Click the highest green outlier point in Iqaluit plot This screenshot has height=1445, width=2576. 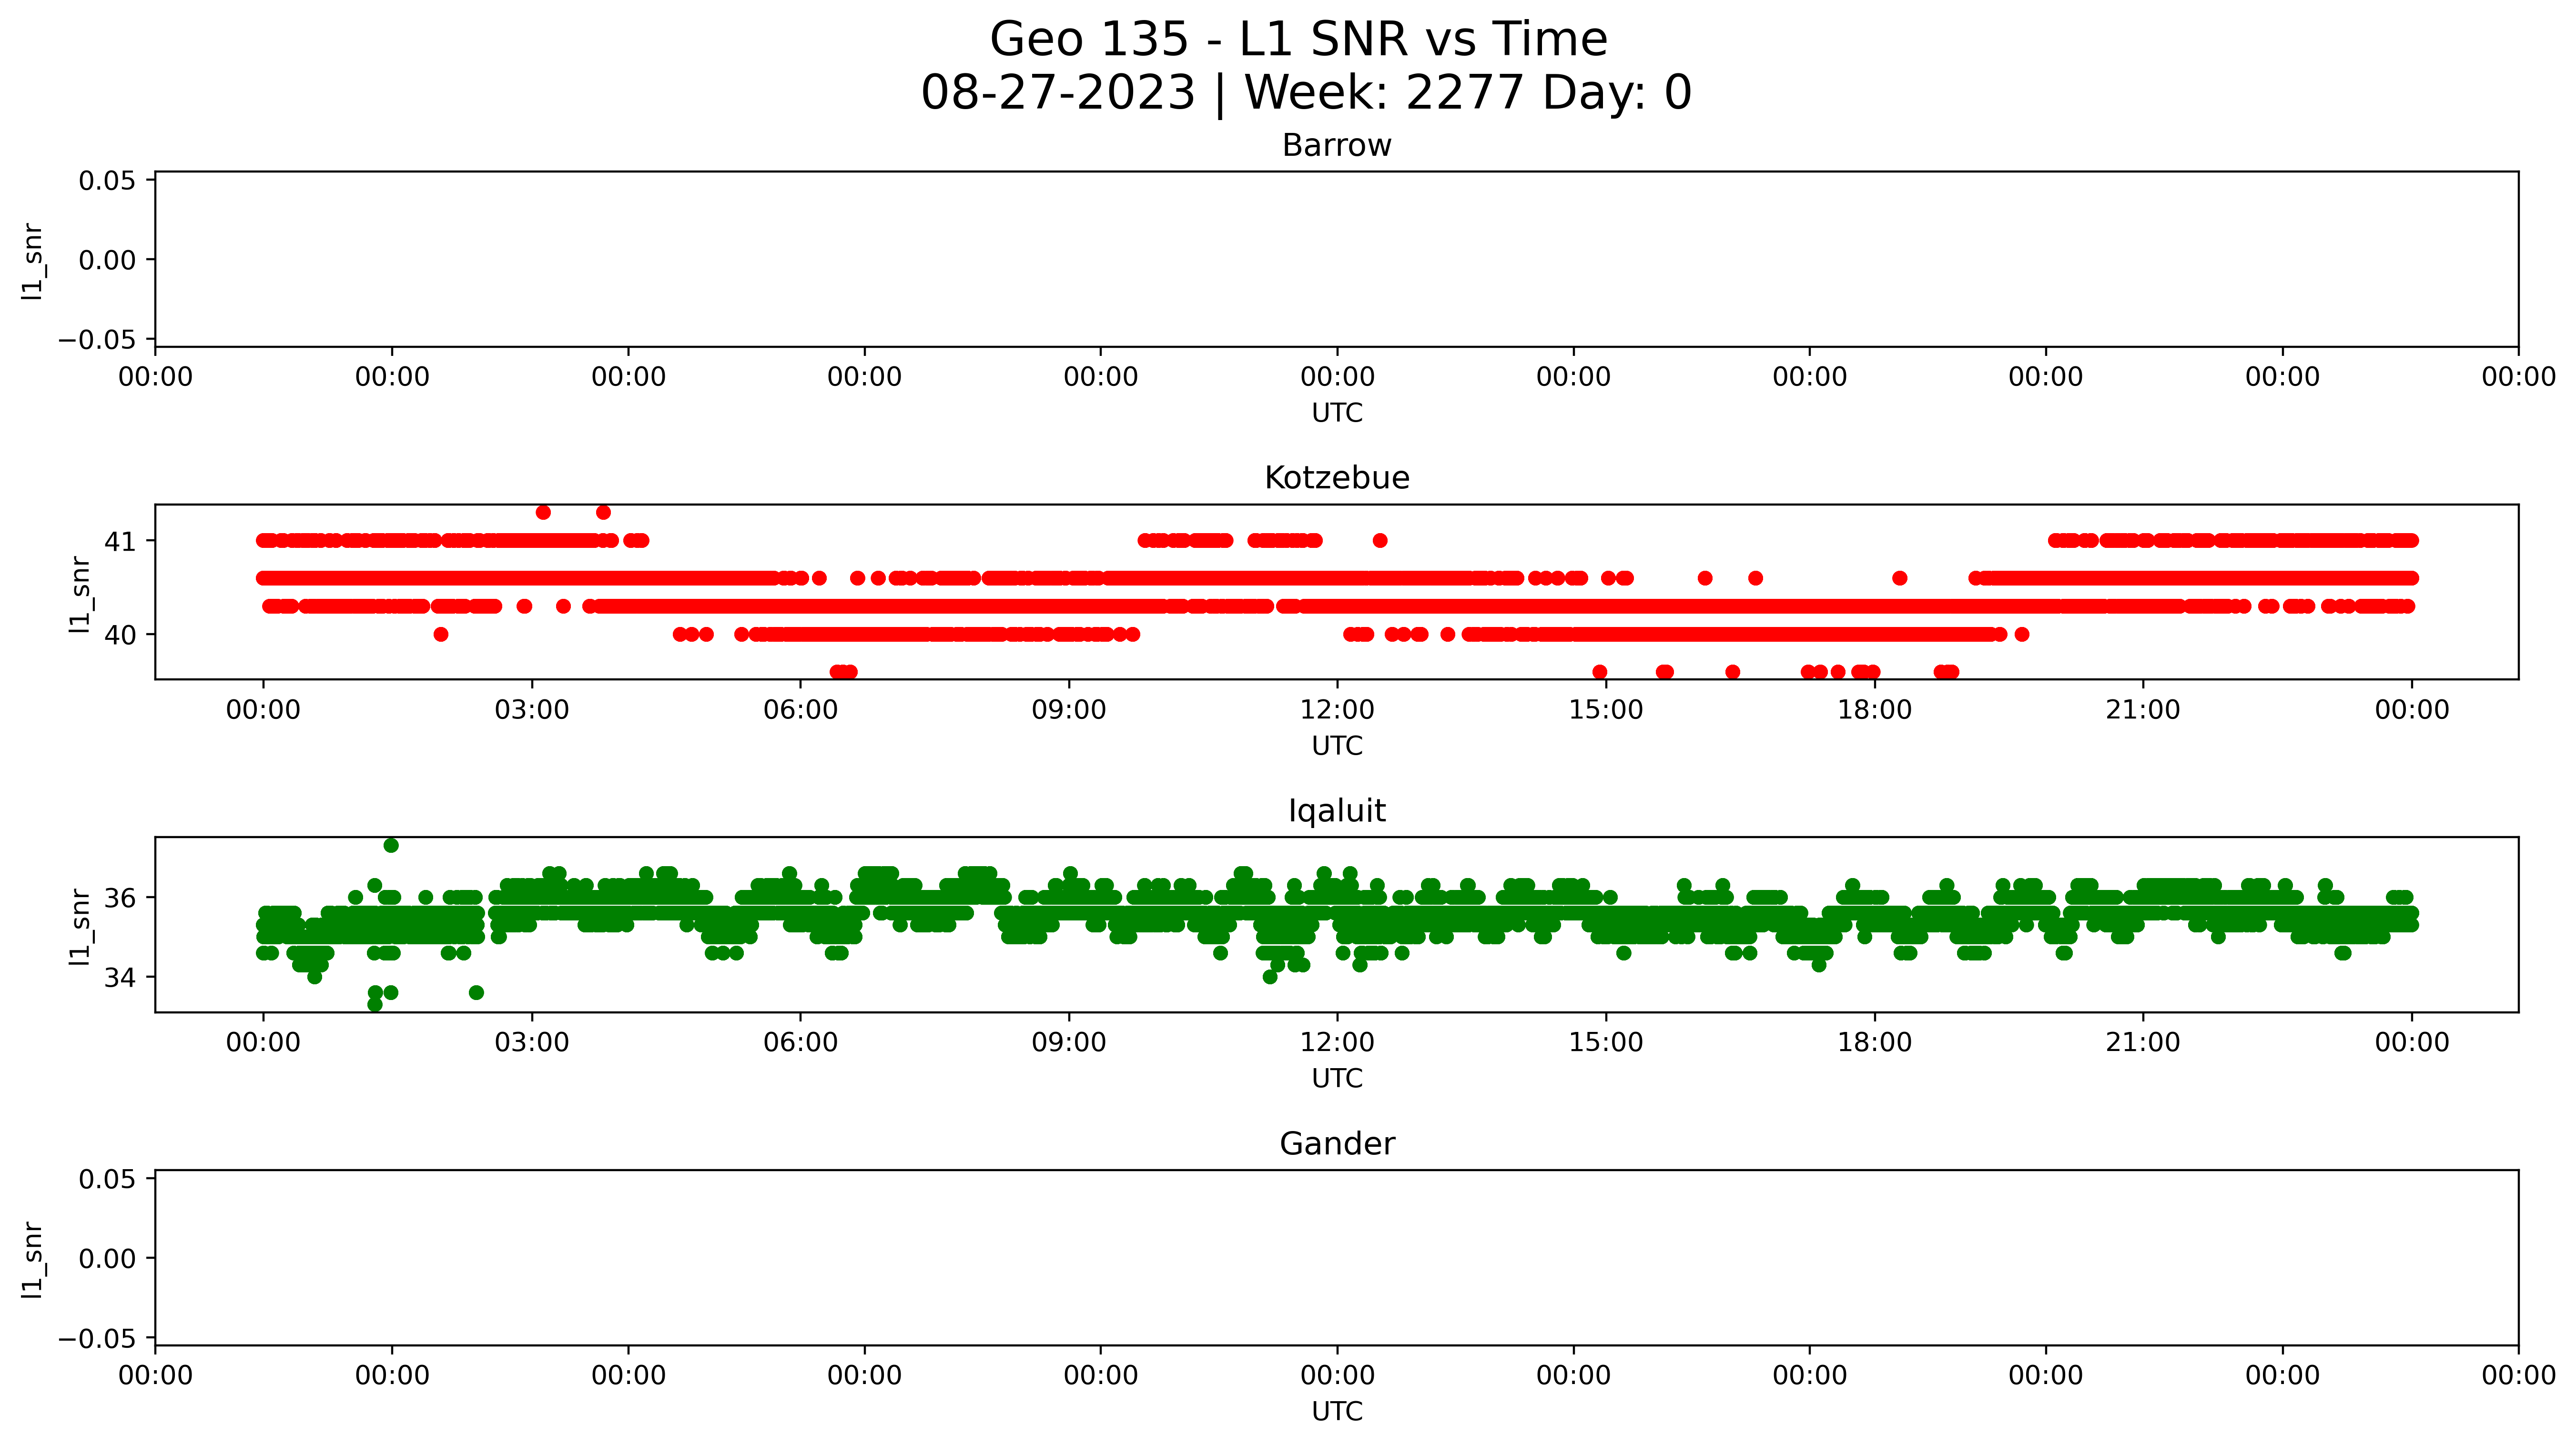coord(391,845)
